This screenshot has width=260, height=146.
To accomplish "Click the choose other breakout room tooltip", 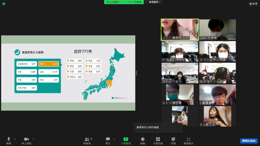I will pyautogui.click(x=158, y=127).
